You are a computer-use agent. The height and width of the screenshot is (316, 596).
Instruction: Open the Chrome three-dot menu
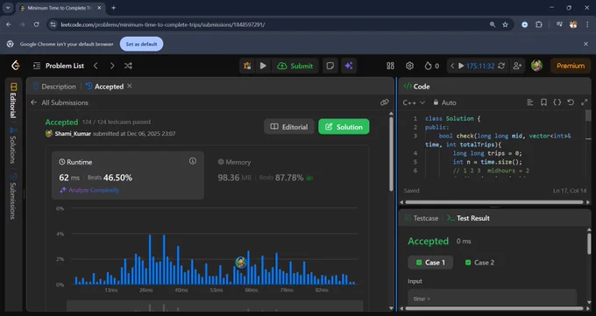click(x=587, y=25)
